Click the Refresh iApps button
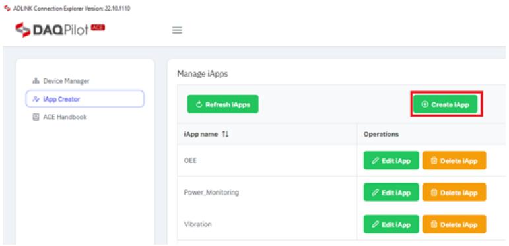 (x=222, y=104)
